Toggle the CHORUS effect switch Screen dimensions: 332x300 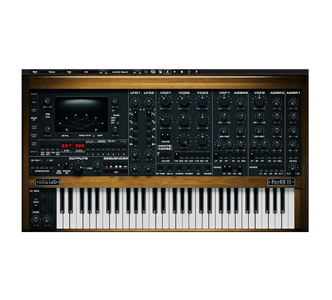pyautogui.click(x=179, y=169)
